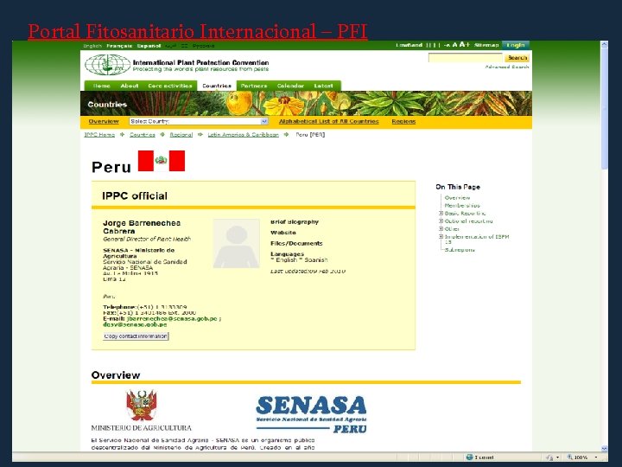Click the Lowband link in top bar
The image size is (622, 467).
tap(409, 45)
